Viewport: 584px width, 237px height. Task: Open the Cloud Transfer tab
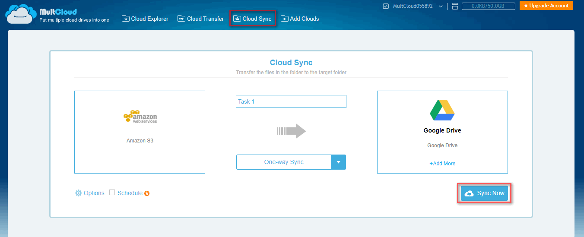point(201,19)
